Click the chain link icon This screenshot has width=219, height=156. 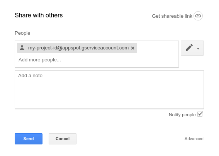click(x=198, y=16)
